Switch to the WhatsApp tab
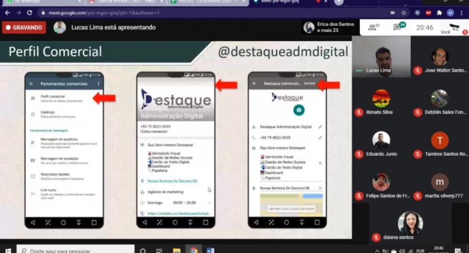Image resolution: width=469 pixels, height=253 pixels. (x=44, y=2)
